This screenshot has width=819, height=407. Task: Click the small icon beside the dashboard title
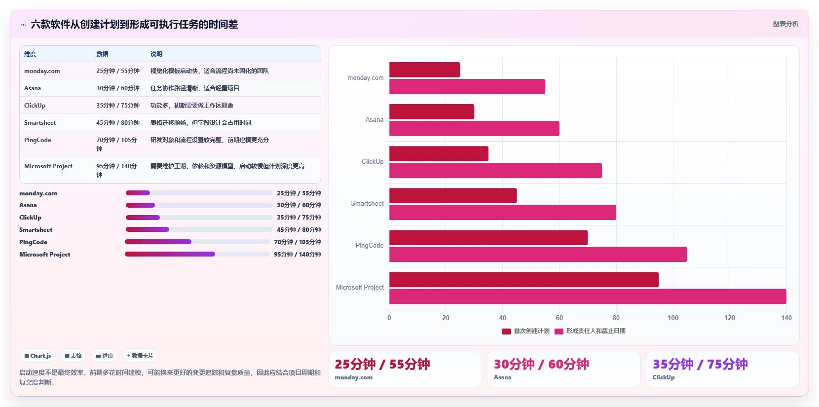[23, 25]
